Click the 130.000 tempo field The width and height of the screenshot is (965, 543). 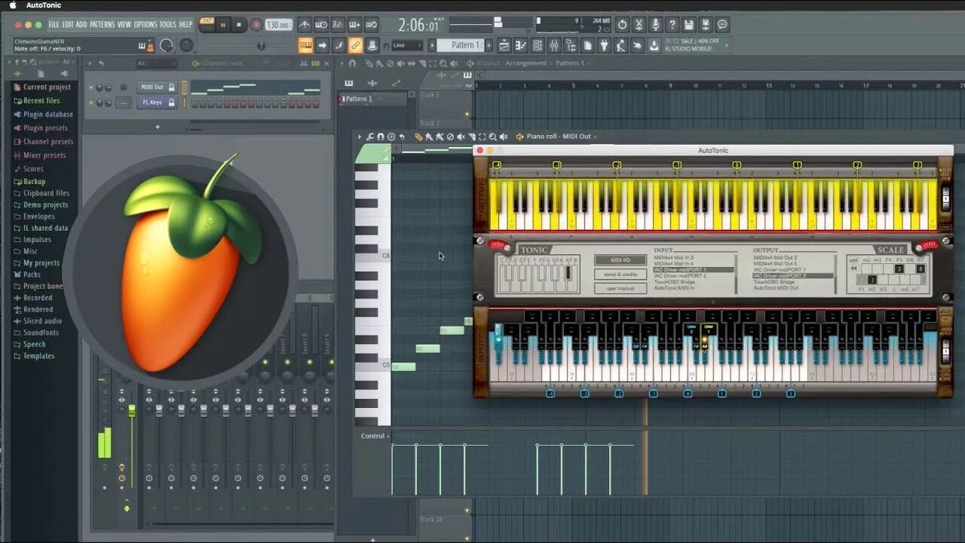[x=279, y=25]
